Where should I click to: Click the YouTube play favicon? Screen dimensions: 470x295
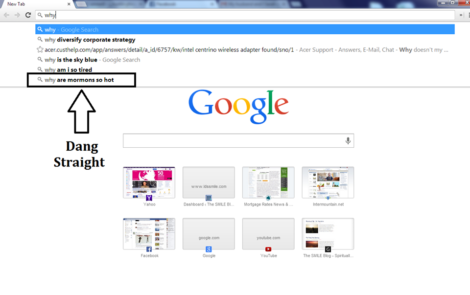click(268, 249)
